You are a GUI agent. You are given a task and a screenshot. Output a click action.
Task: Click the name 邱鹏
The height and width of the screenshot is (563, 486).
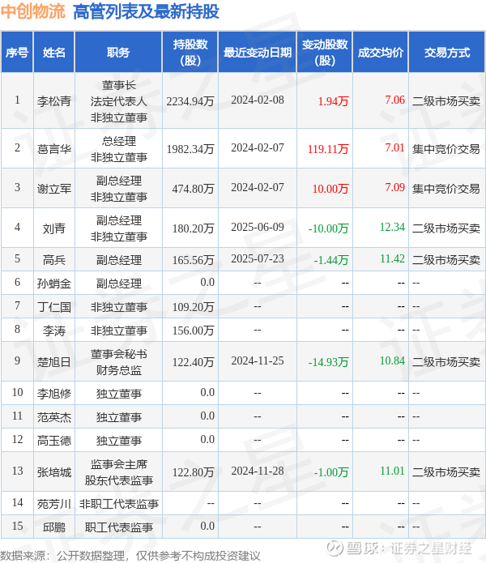point(54,527)
